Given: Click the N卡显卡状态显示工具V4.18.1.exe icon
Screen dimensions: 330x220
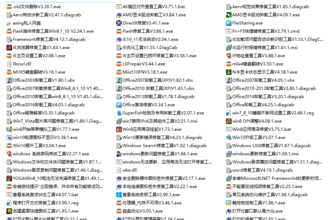Looking at the screenshot, I should coord(229,72).
